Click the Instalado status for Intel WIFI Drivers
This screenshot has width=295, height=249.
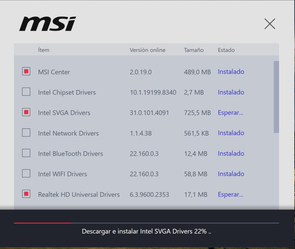point(231,174)
